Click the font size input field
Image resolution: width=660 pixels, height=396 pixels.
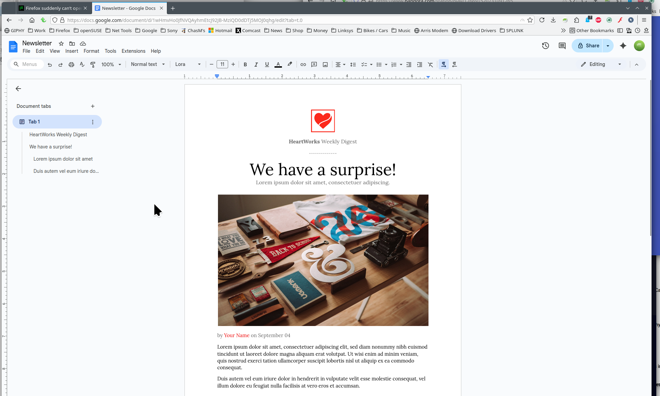coord(222,64)
